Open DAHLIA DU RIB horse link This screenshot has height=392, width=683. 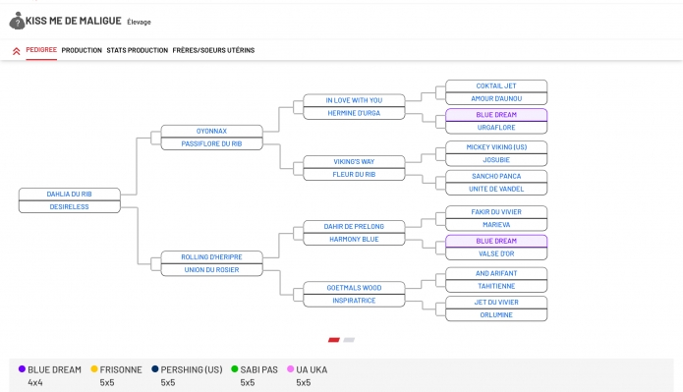pyautogui.click(x=69, y=195)
